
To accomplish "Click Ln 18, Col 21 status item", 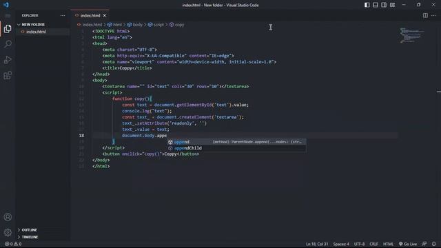I will tap(317, 244).
